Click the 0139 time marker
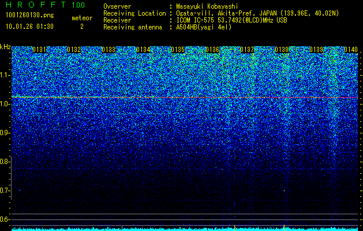Image resolution: width=363 pixels, height=231 pixels. pos(316,50)
